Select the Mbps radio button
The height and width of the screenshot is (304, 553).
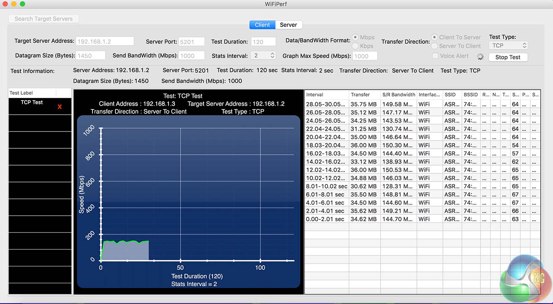pos(356,38)
